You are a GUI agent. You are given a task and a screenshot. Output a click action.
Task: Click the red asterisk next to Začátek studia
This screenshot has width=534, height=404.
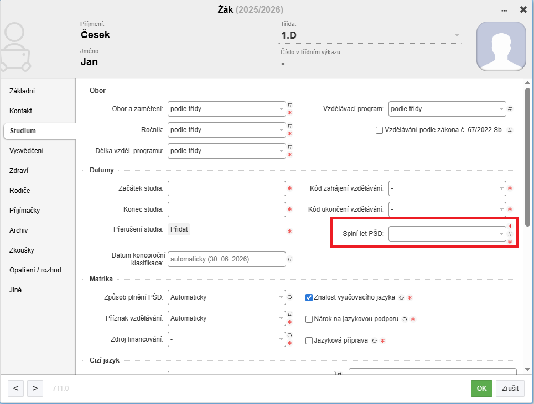click(289, 189)
